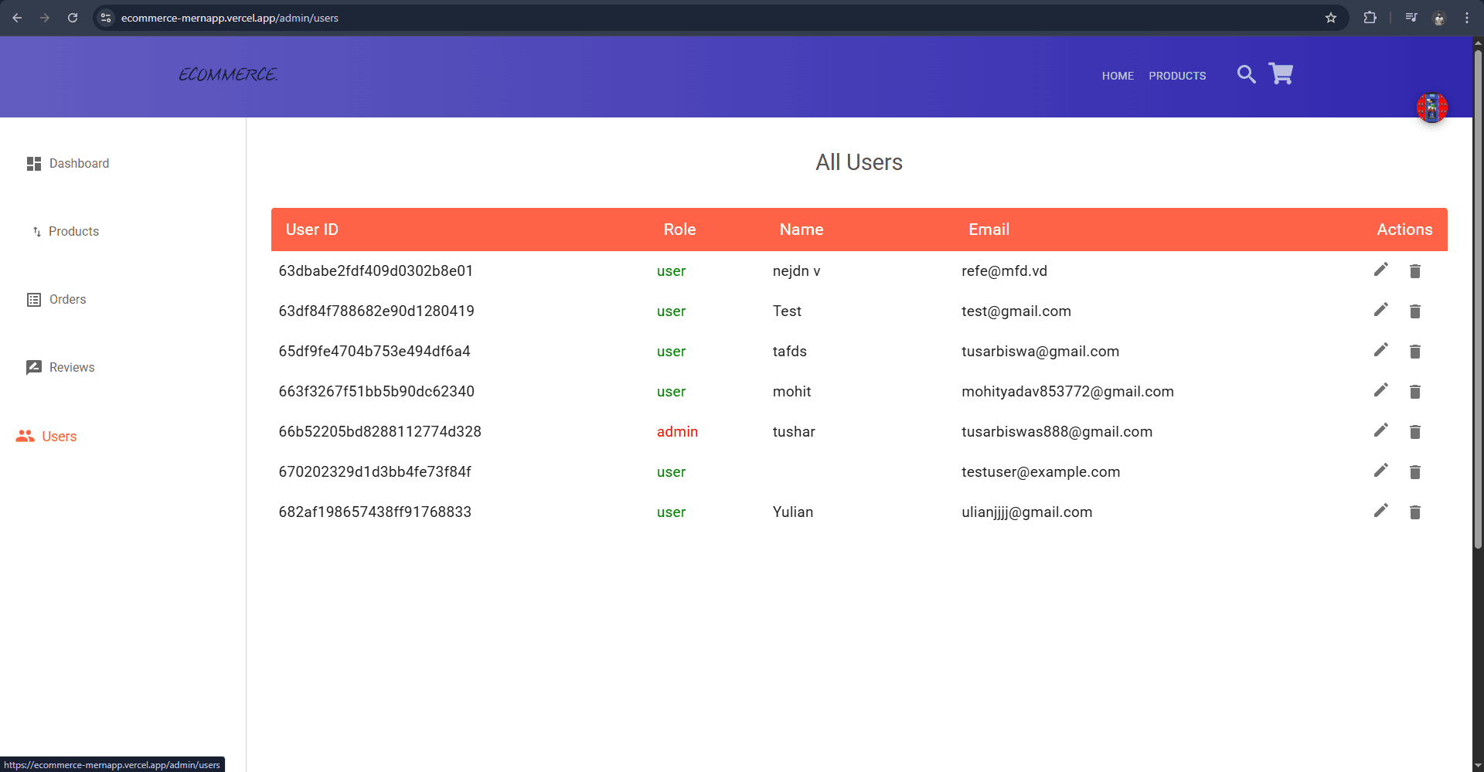This screenshot has height=772, width=1484.
Task: Open the search magnifier icon
Action: [x=1246, y=74]
